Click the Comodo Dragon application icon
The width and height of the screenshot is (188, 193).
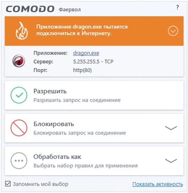pyautogui.click(x=19, y=61)
